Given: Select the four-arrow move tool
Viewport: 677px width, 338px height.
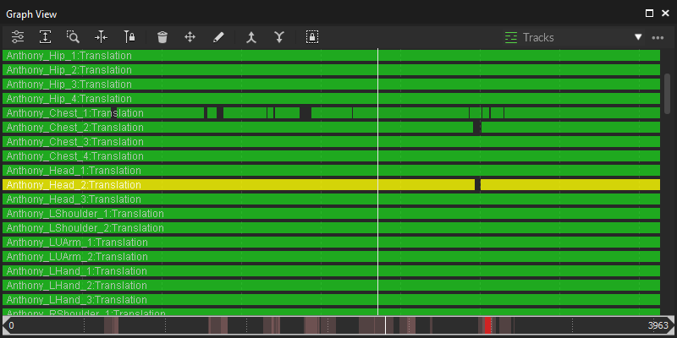Looking at the screenshot, I should 190,37.
